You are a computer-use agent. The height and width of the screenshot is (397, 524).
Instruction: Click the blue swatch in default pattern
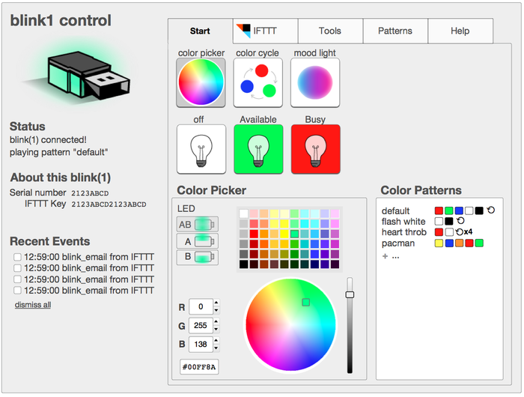[459, 210]
